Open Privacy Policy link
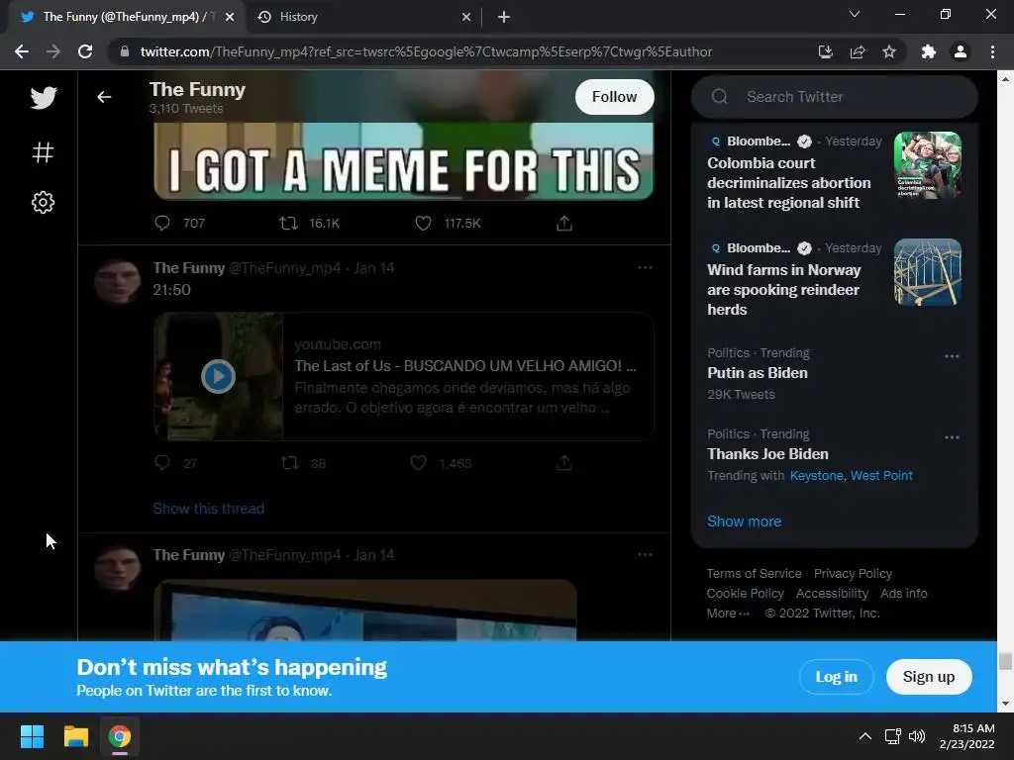This screenshot has width=1014, height=760. tap(853, 573)
